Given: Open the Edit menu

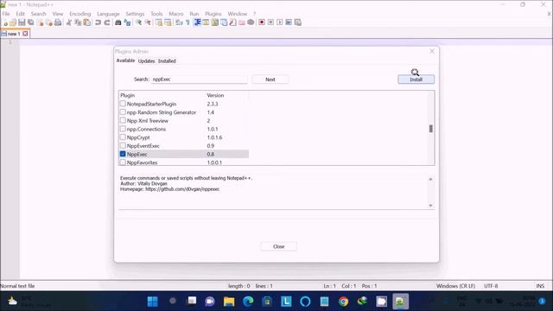Looking at the screenshot, I should pyautogui.click(x=21, y=14).
